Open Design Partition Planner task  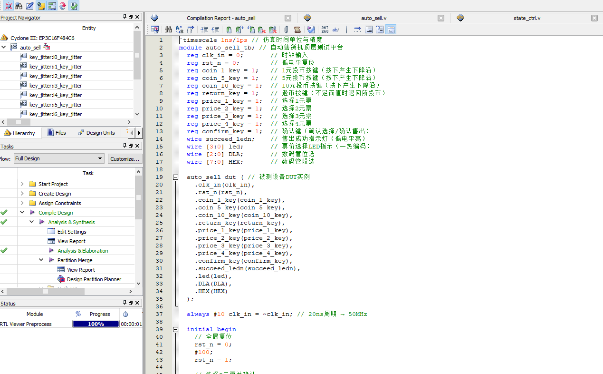[94, 279]
